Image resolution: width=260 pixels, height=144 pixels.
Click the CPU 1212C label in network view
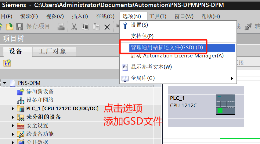(x=183, y=105)
